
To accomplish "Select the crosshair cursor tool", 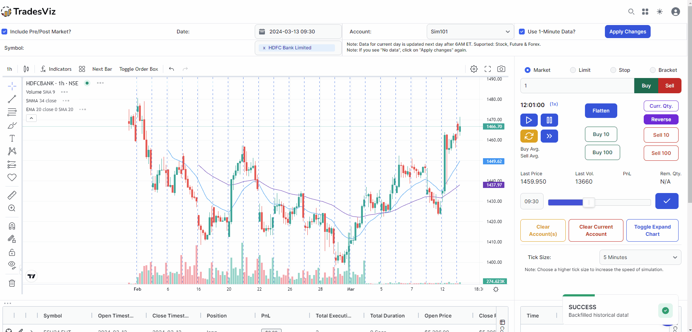I will [12, 86].
